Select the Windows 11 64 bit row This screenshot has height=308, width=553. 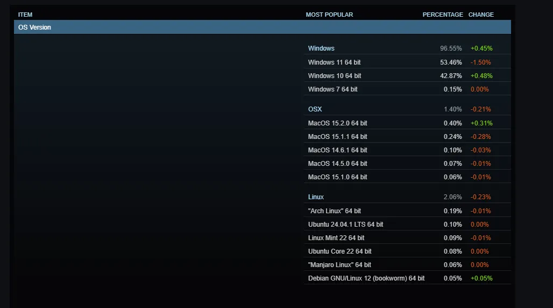pos(334,62)
